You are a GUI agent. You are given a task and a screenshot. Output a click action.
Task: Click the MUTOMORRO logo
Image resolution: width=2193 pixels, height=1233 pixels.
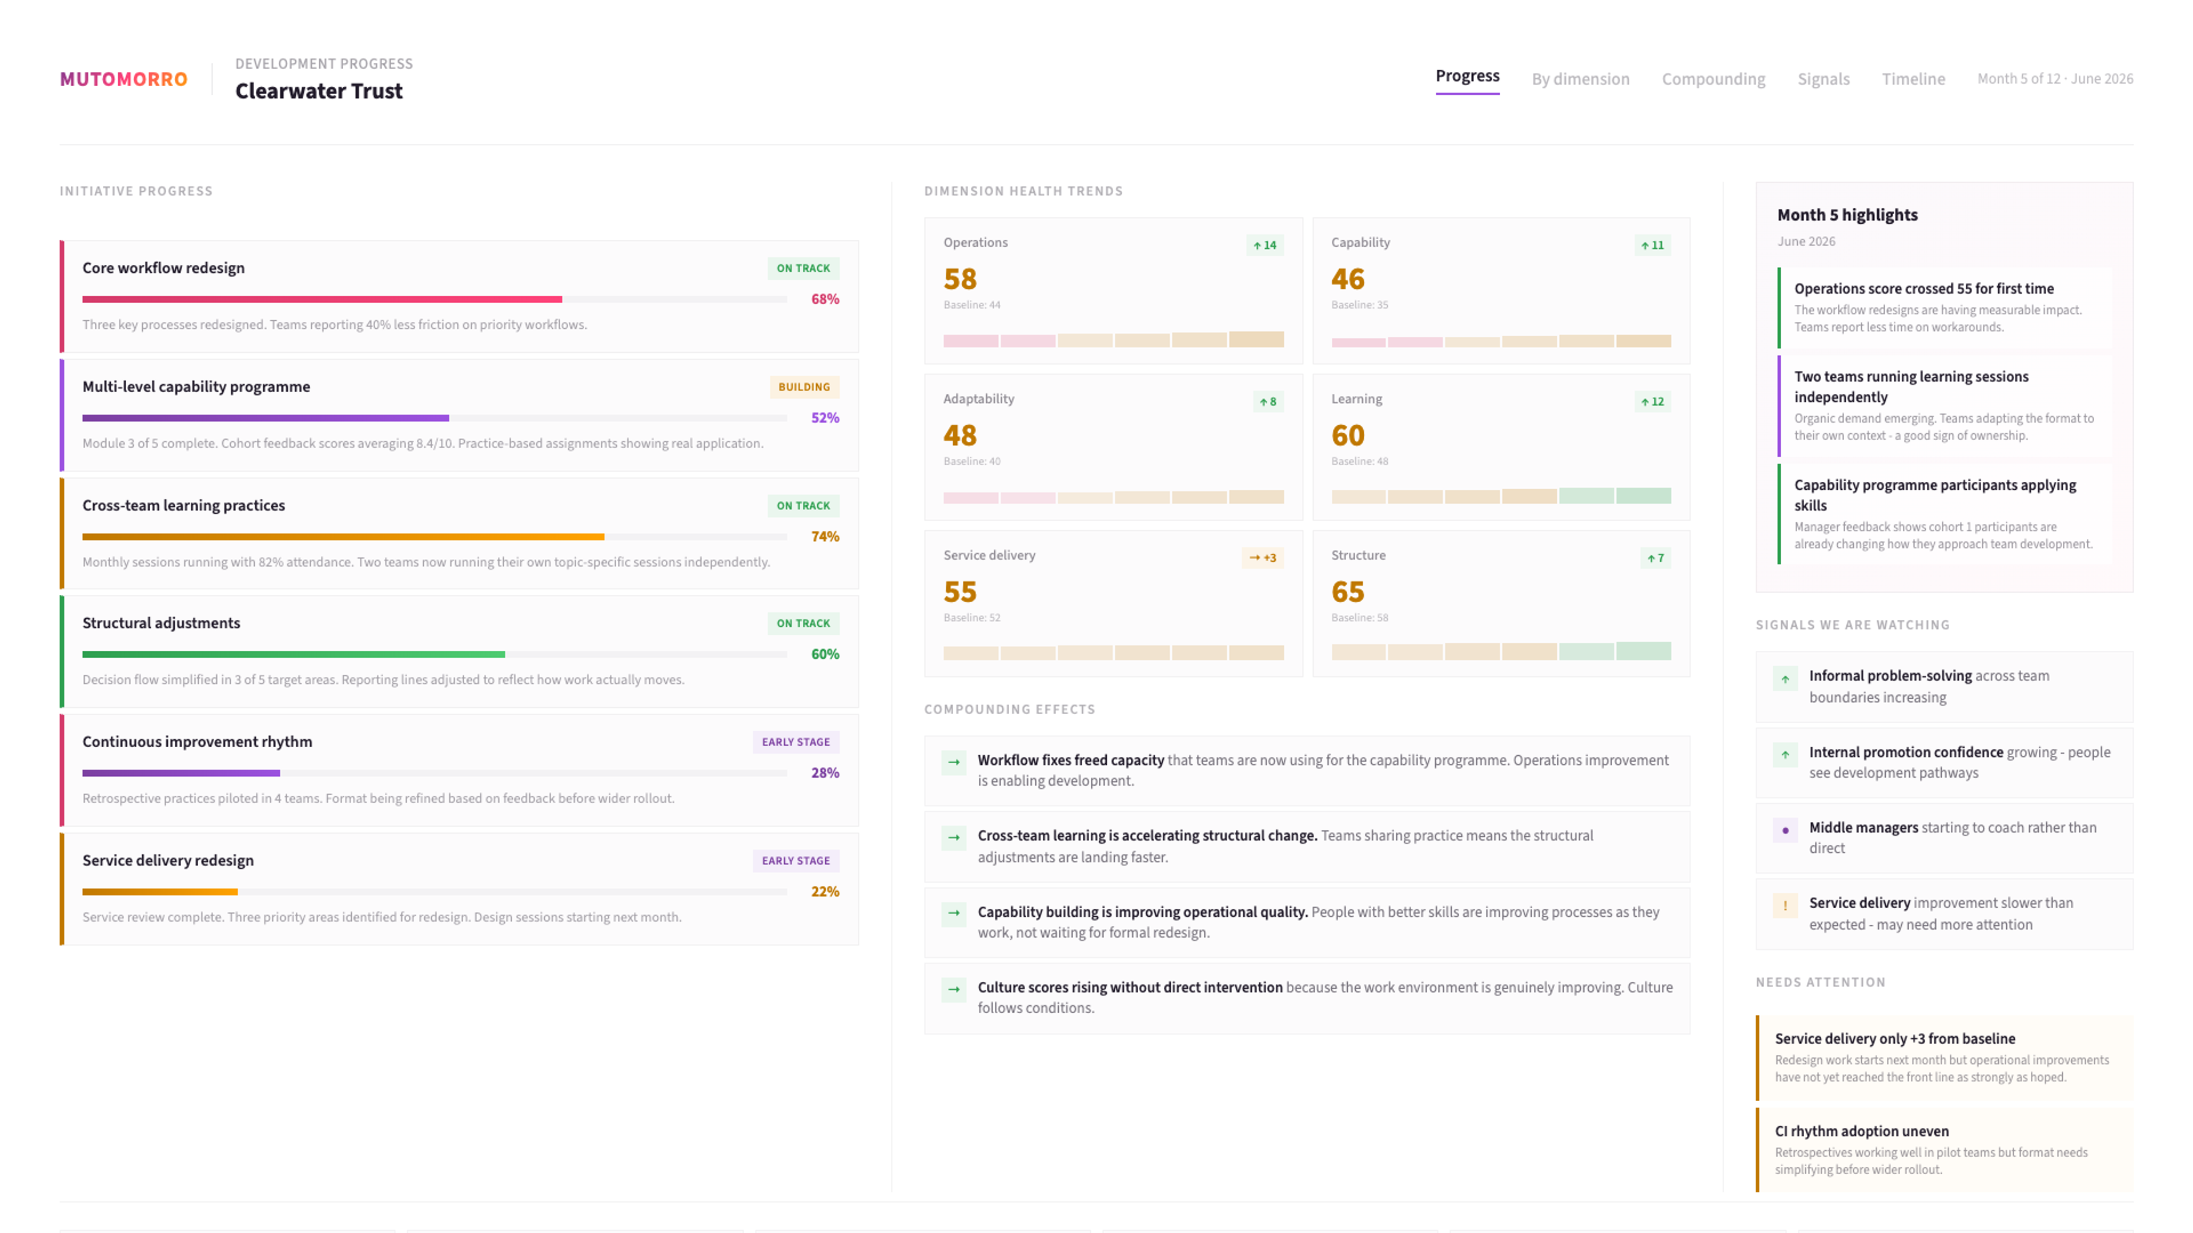[x=123, y=79]
